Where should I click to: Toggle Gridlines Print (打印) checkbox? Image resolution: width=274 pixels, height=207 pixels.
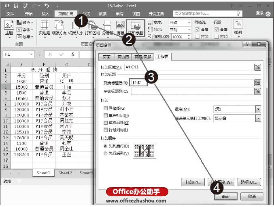click(x=197, y=37)
